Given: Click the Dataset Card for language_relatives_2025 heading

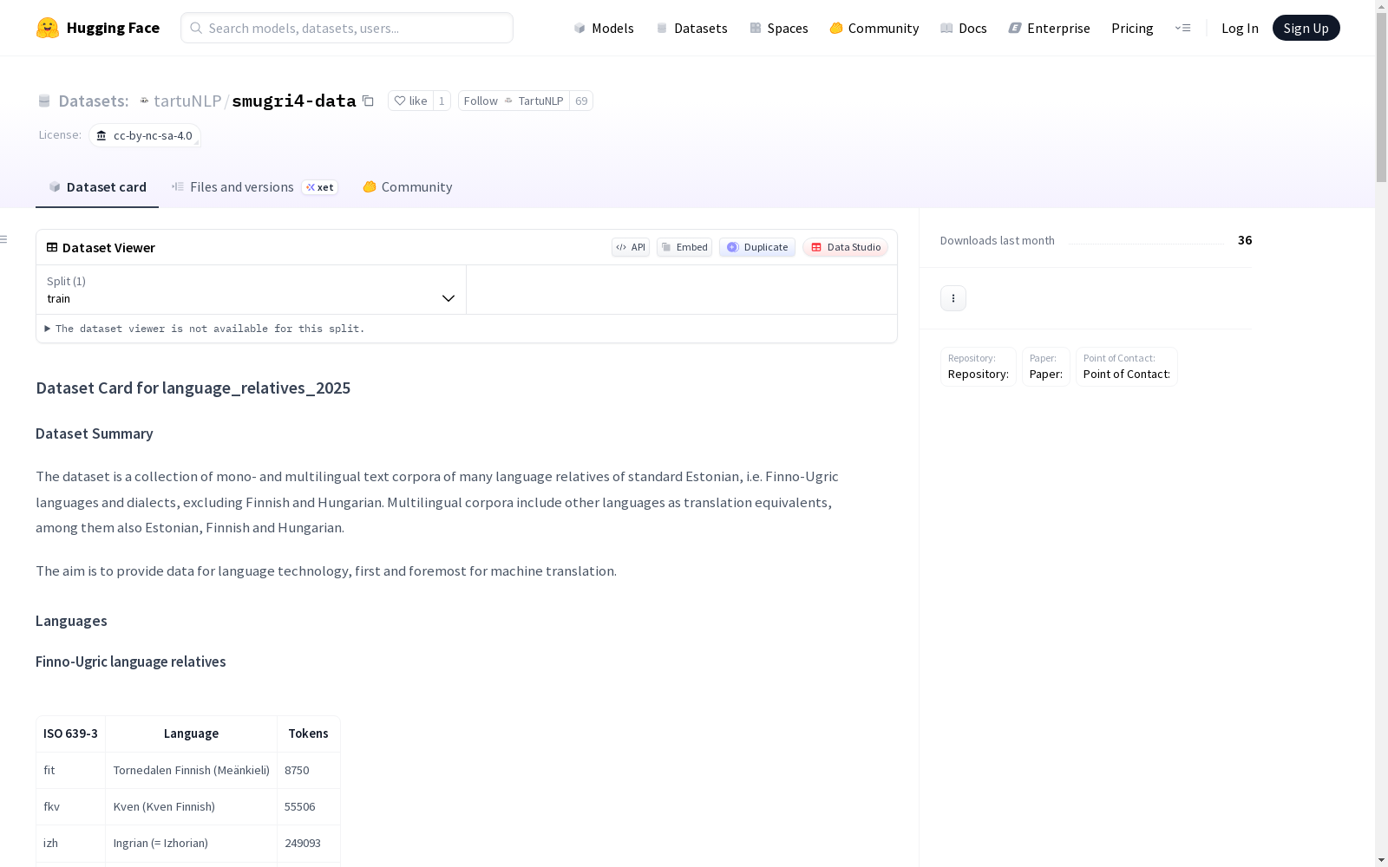Looking at the screenshot, I should click(193, 388).
